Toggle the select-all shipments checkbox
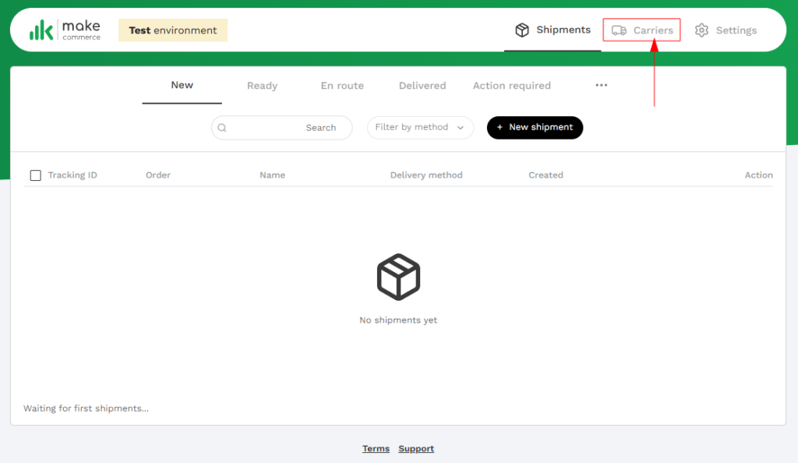The height and width of the screenshot is (463, 798). (x=35, y=175)
